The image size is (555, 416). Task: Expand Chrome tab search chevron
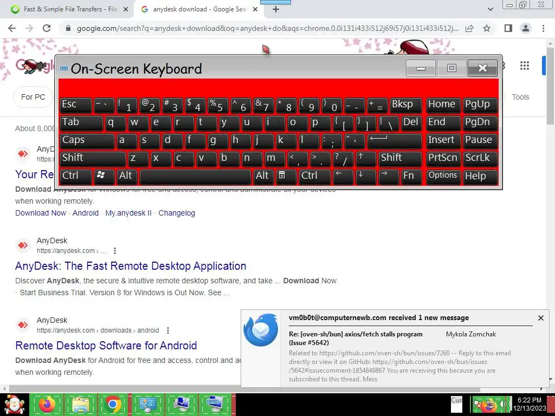490,9
